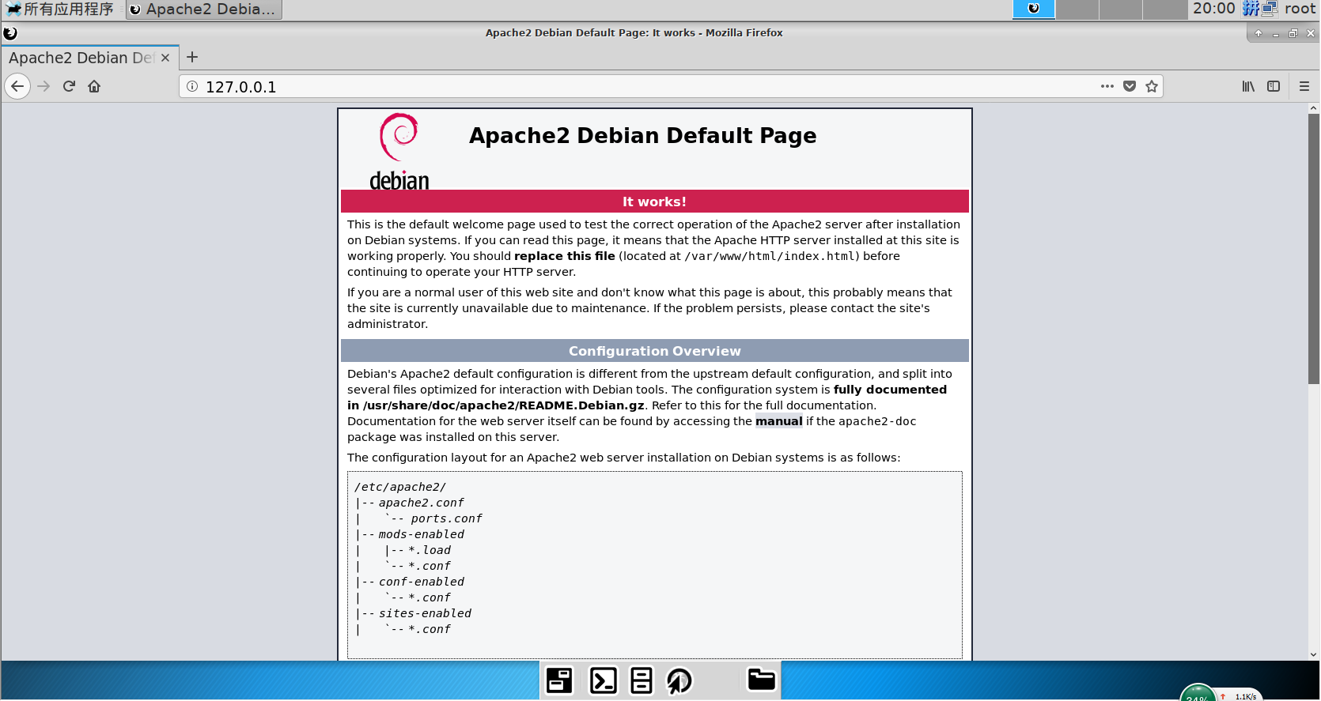Click the scrollbar up arrow
Screen dimensions: 1321x701
pos(1314,108)
